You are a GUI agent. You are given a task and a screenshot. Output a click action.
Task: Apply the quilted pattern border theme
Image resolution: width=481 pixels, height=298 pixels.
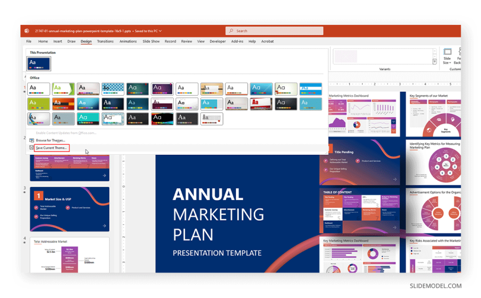(x=113, y=119)
